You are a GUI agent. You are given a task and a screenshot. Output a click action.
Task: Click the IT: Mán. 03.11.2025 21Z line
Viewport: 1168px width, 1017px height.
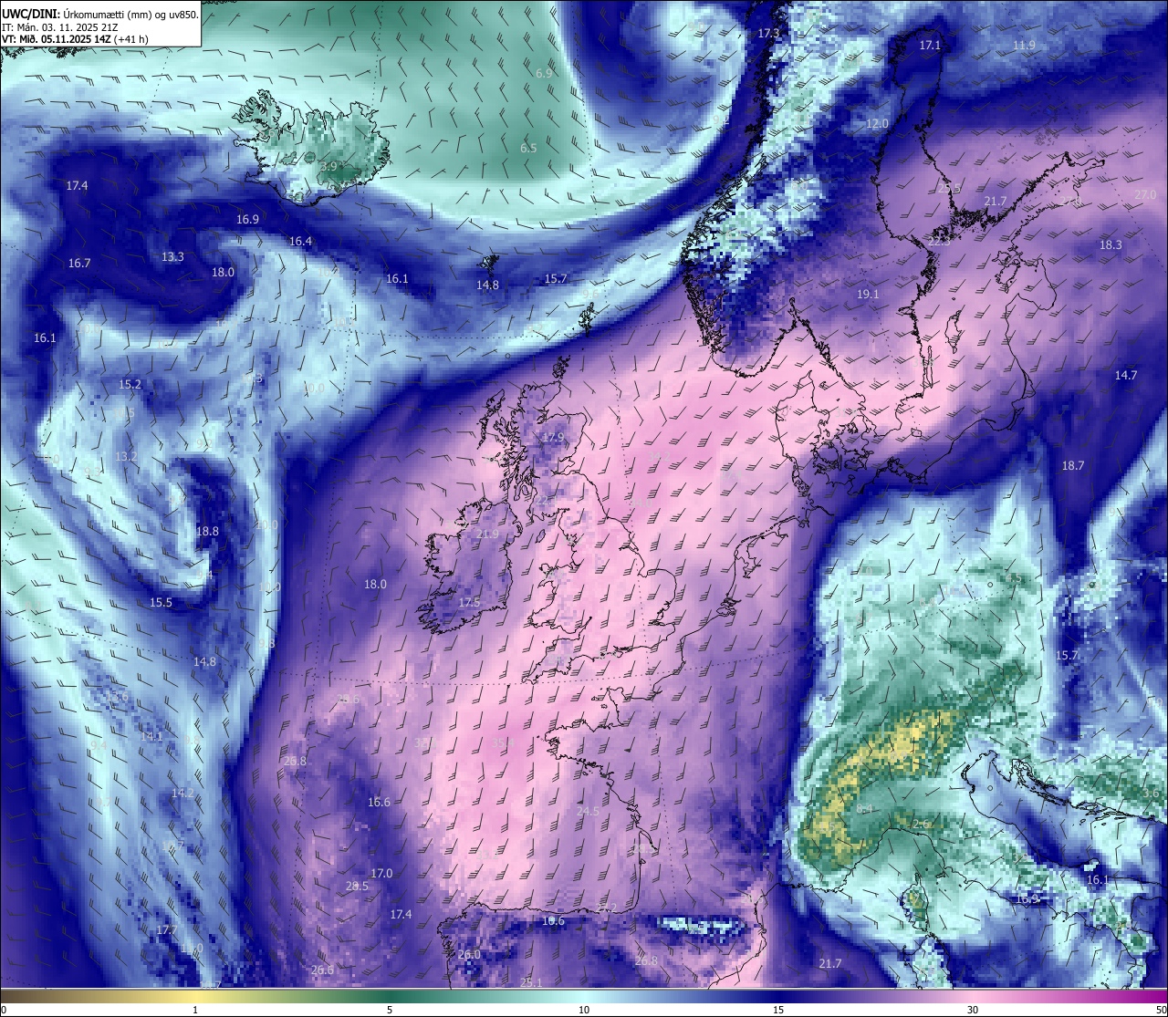[x=59, y=27]
